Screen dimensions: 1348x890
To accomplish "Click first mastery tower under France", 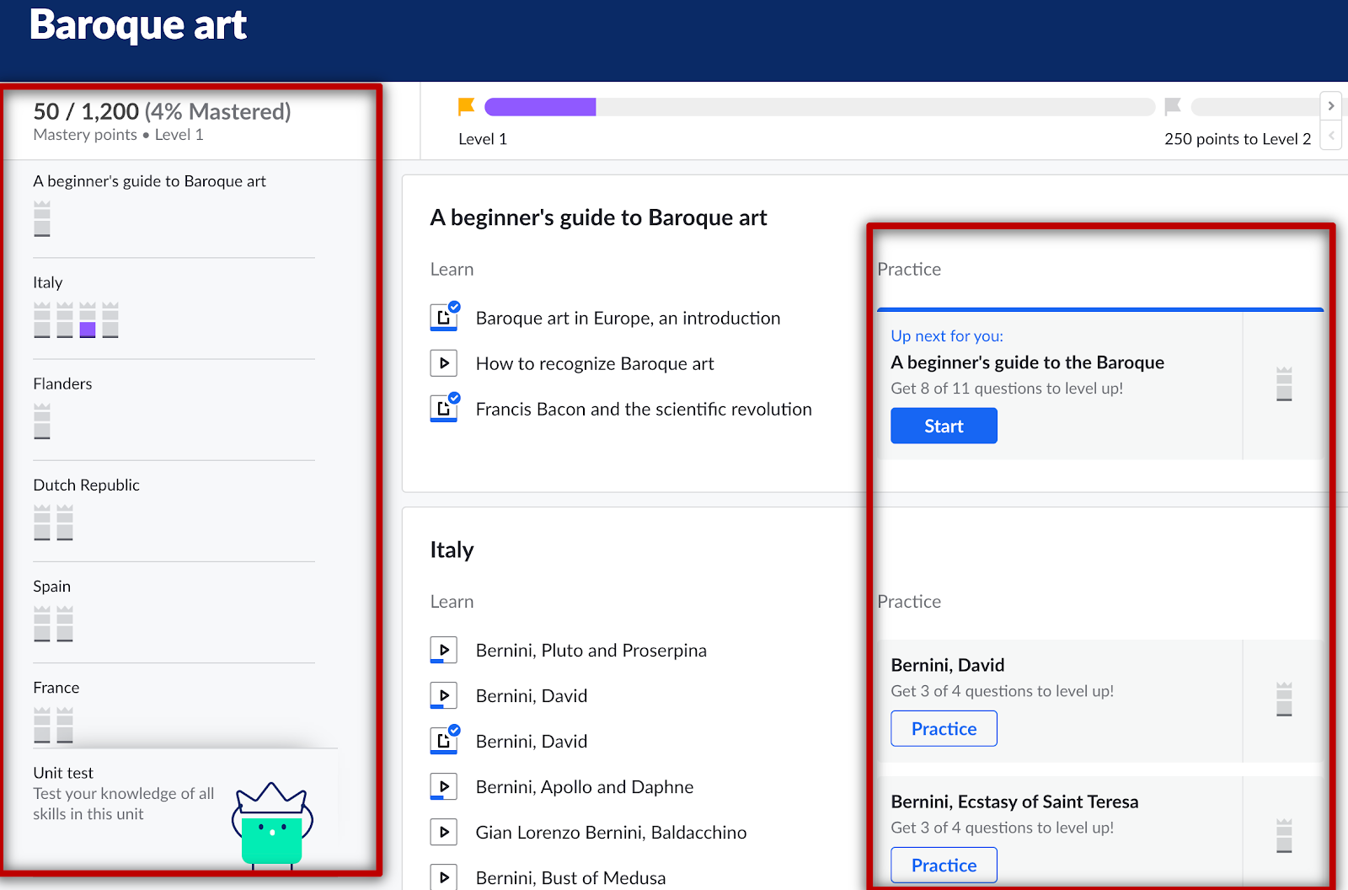I will pos(42,725).
